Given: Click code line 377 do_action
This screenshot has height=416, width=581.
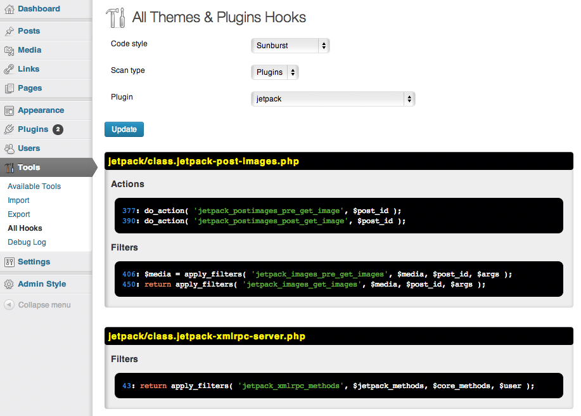Looking at the screenshot, I should tap(262, 211).
